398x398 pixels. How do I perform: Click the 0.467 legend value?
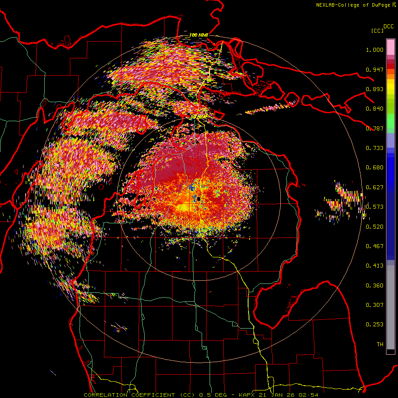point(375,246)
